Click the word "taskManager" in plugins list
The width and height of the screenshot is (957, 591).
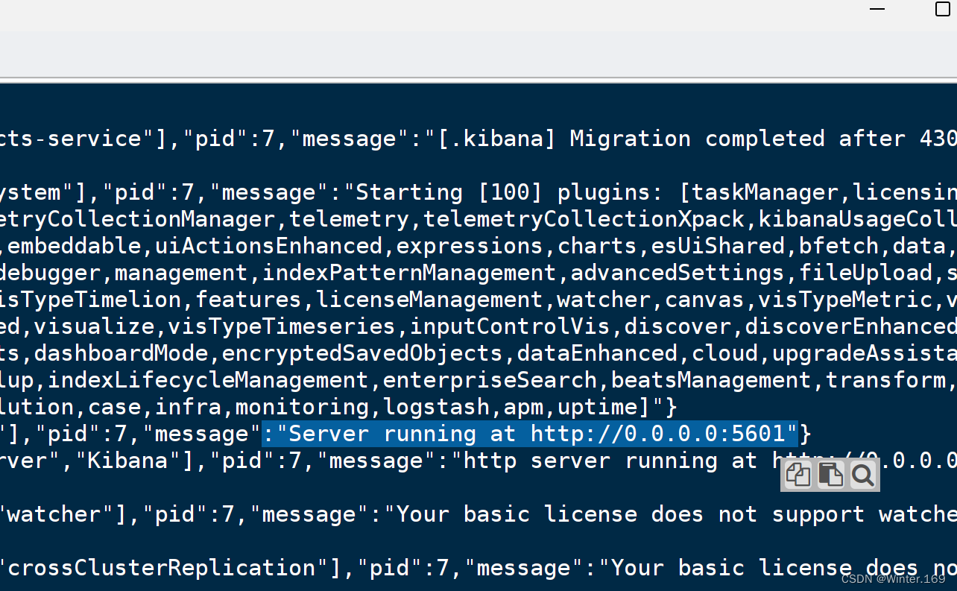pyautogui.click(x=766, y=192)
